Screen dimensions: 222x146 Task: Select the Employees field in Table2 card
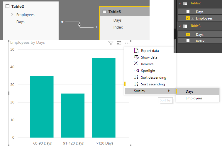[x=25, y=15]
